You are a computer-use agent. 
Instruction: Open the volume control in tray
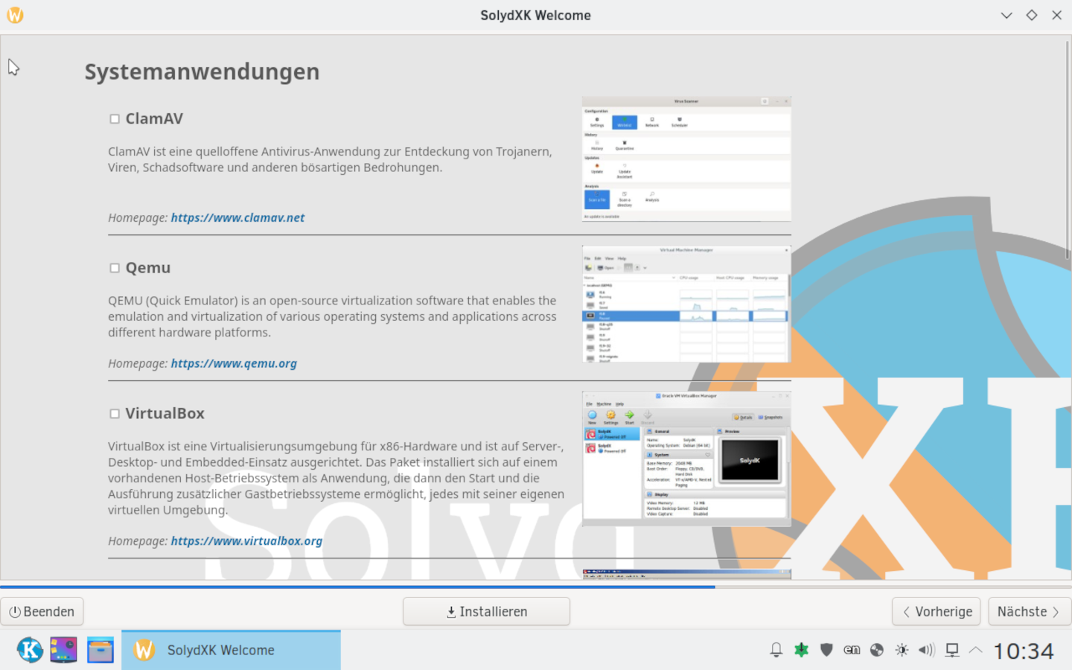click(926, 650)
